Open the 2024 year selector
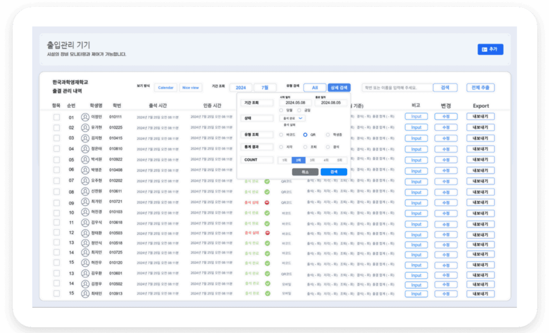Screen dimensions: 549x333 241,88
